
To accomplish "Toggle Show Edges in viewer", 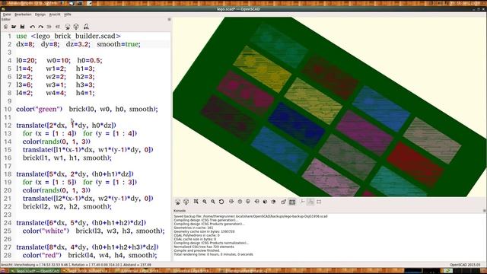I will click(319, 202).
